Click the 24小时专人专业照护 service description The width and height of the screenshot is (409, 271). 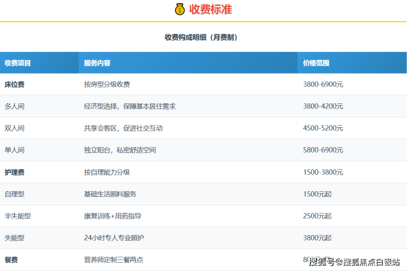[114, 238]
